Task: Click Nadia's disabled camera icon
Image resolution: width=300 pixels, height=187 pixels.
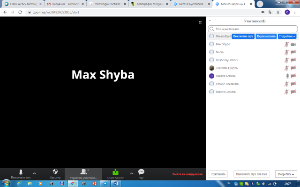Action: pyautogui.click(x=293, y=52)
